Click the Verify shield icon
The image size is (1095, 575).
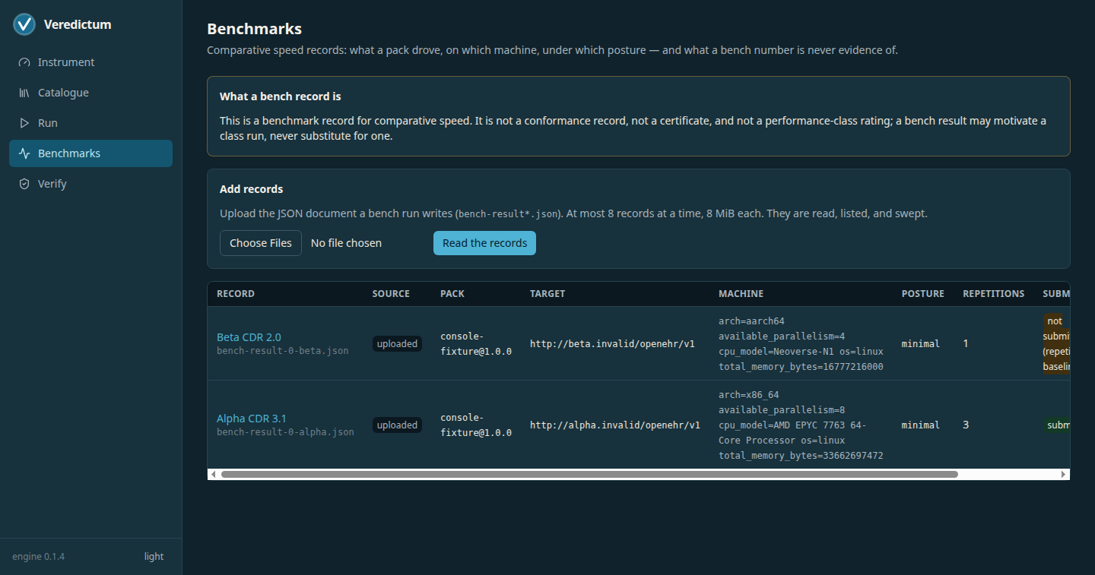pos(24,184)
